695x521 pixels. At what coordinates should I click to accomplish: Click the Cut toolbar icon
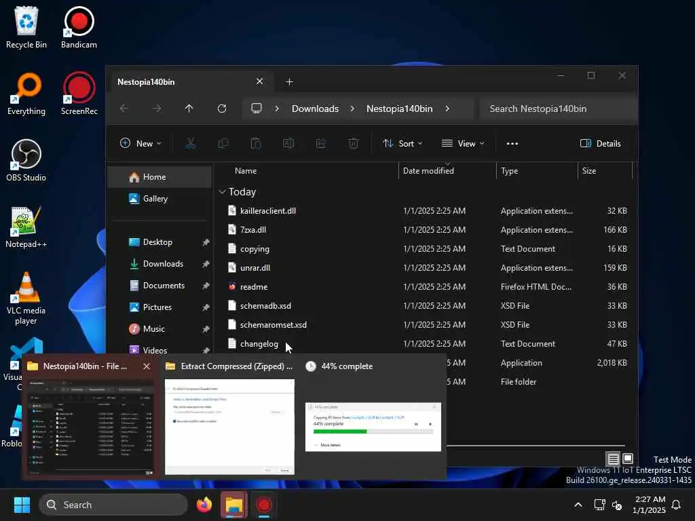pos(190,144)
